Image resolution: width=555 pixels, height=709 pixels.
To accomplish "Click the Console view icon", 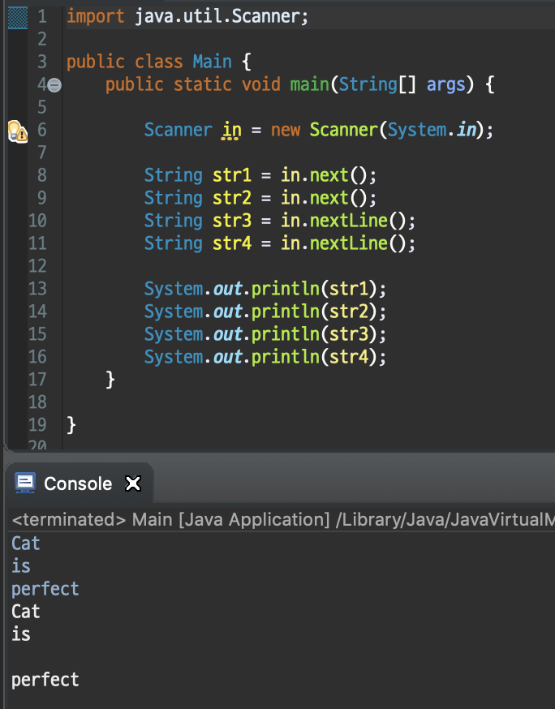I will point(25,483).
